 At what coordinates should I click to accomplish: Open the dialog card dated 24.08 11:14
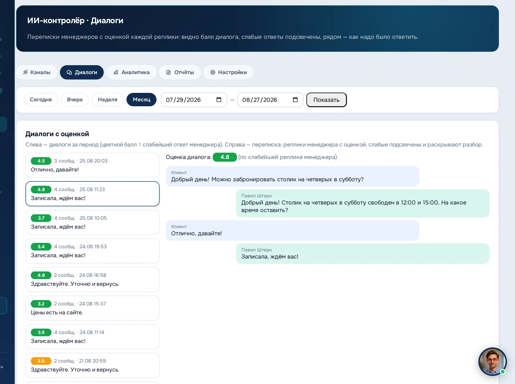pos(92,337)
